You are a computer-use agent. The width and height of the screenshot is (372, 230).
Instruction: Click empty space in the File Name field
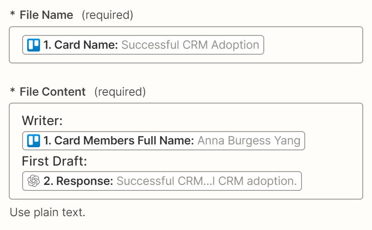(x=313, y=45)
